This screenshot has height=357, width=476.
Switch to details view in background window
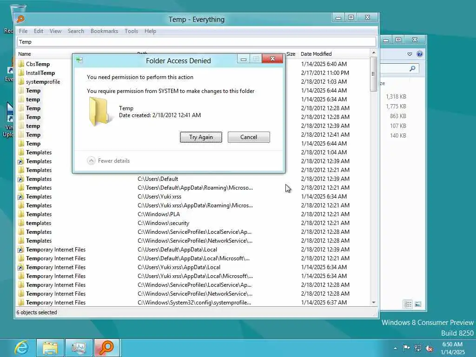click(x=408, y=304)
